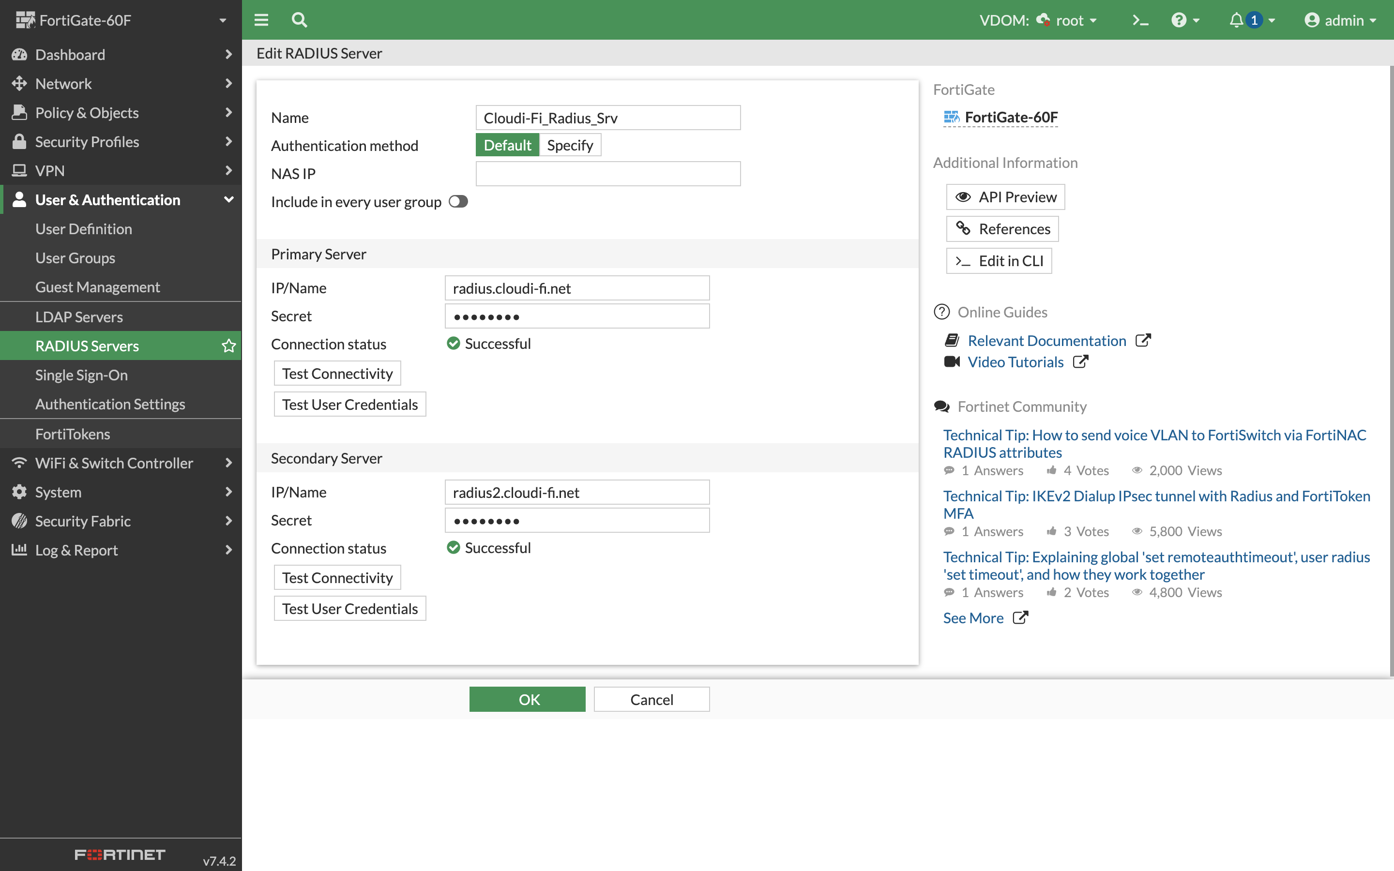Open the notifications bell
Image resolution: width=1394 pixels, height=871 pixels.
click(1236, 19)
